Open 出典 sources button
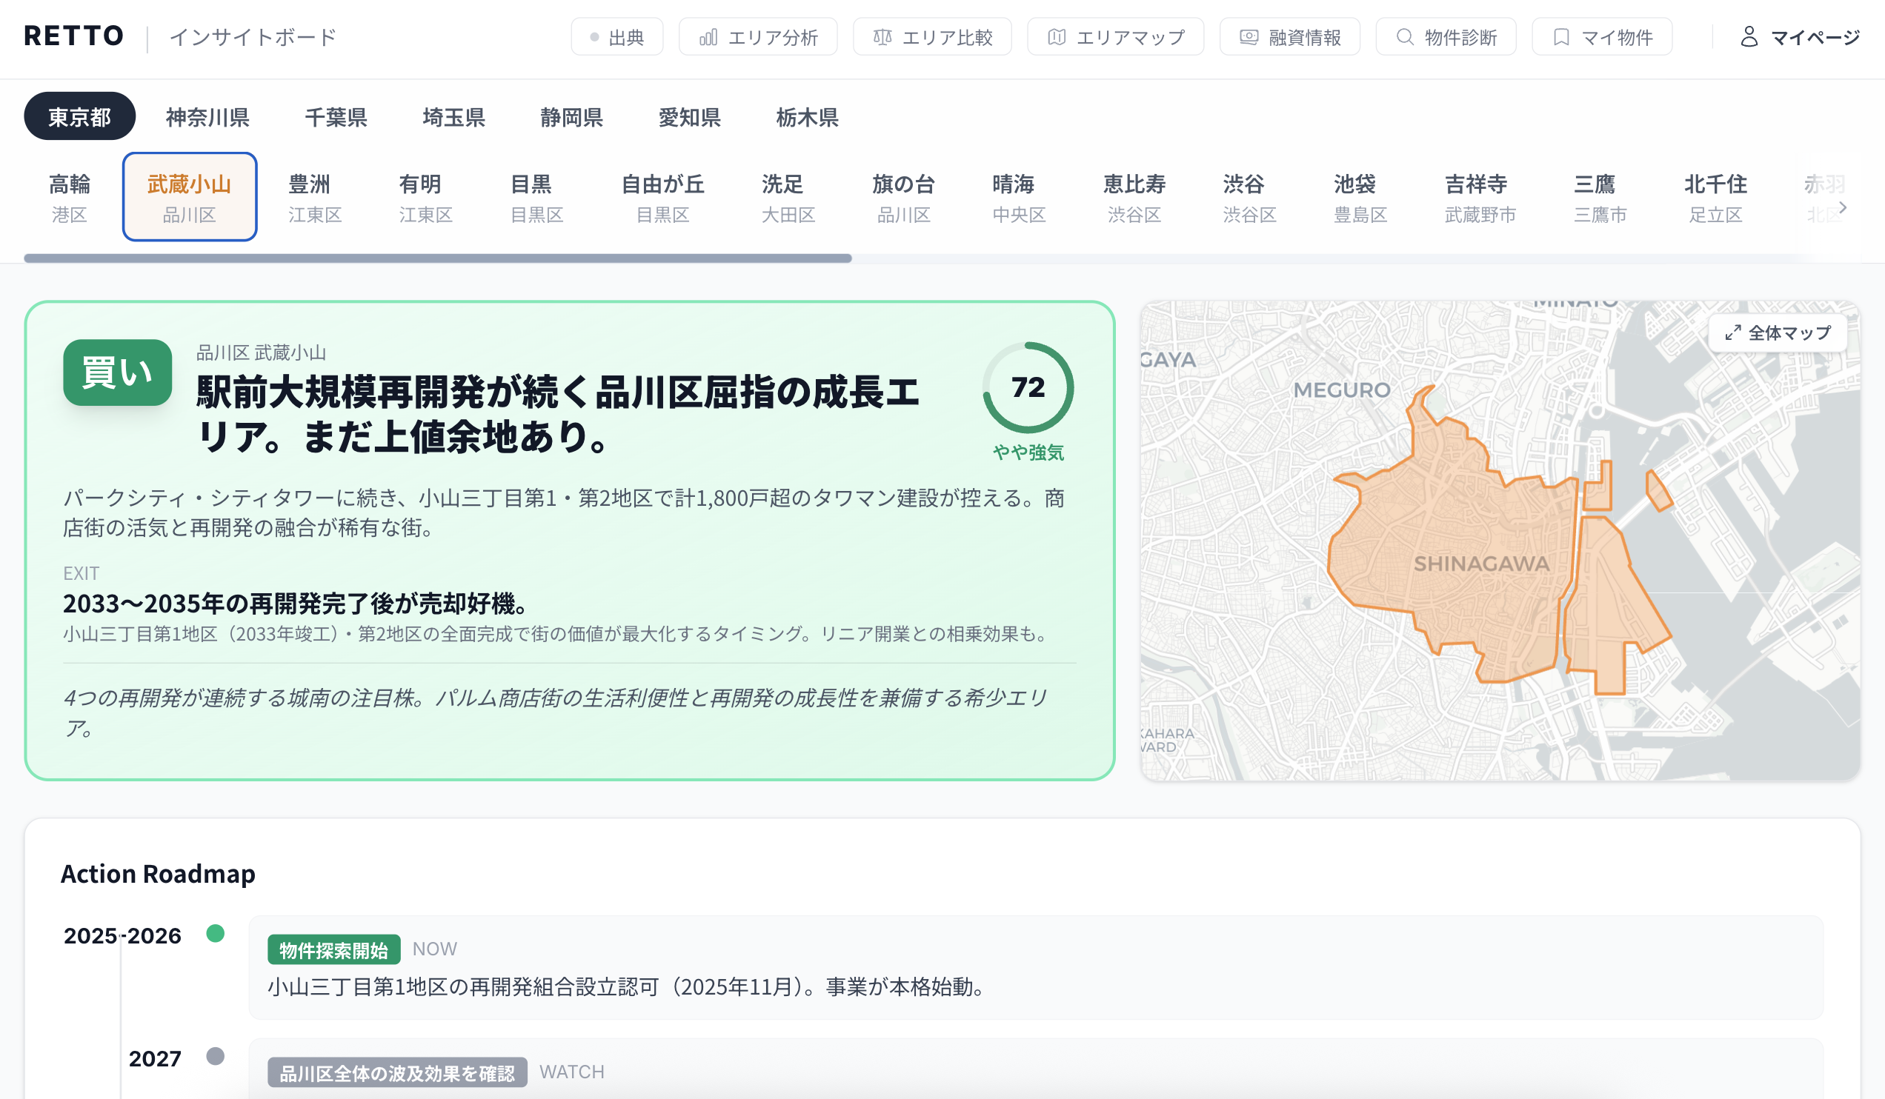This screenshot has height=1099, width=1885. (616, 36)
